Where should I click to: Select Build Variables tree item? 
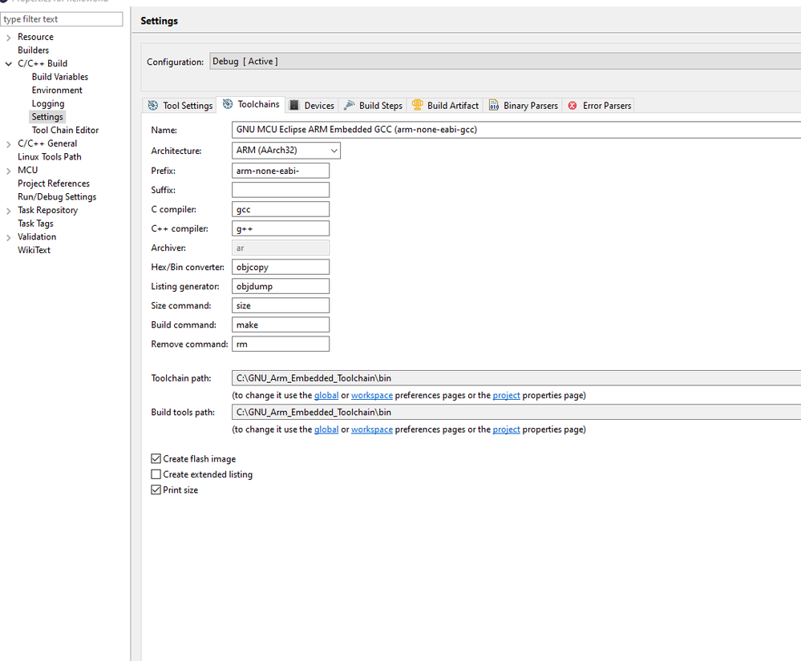(x=60, y=77)
